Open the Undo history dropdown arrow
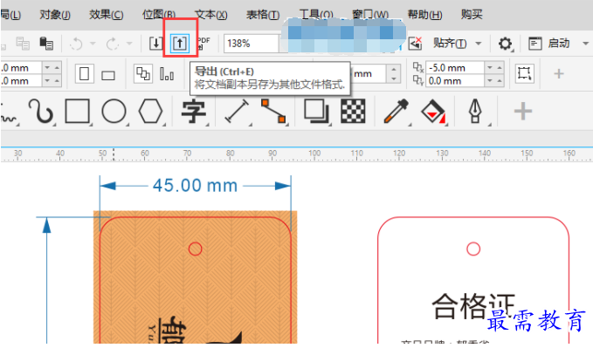The width and height of the screenshot is (593, 348). pos(93,44)
